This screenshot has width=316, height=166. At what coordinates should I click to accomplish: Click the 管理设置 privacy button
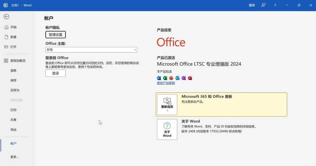pyautogui.click(x=55, y=35)
